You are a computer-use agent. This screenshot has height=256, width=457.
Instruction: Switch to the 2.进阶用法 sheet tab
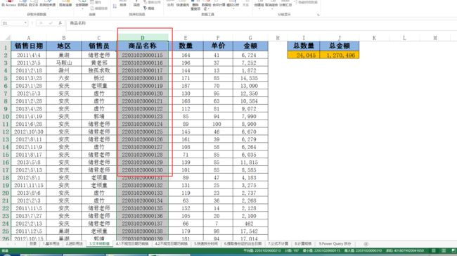click(74, 244)
